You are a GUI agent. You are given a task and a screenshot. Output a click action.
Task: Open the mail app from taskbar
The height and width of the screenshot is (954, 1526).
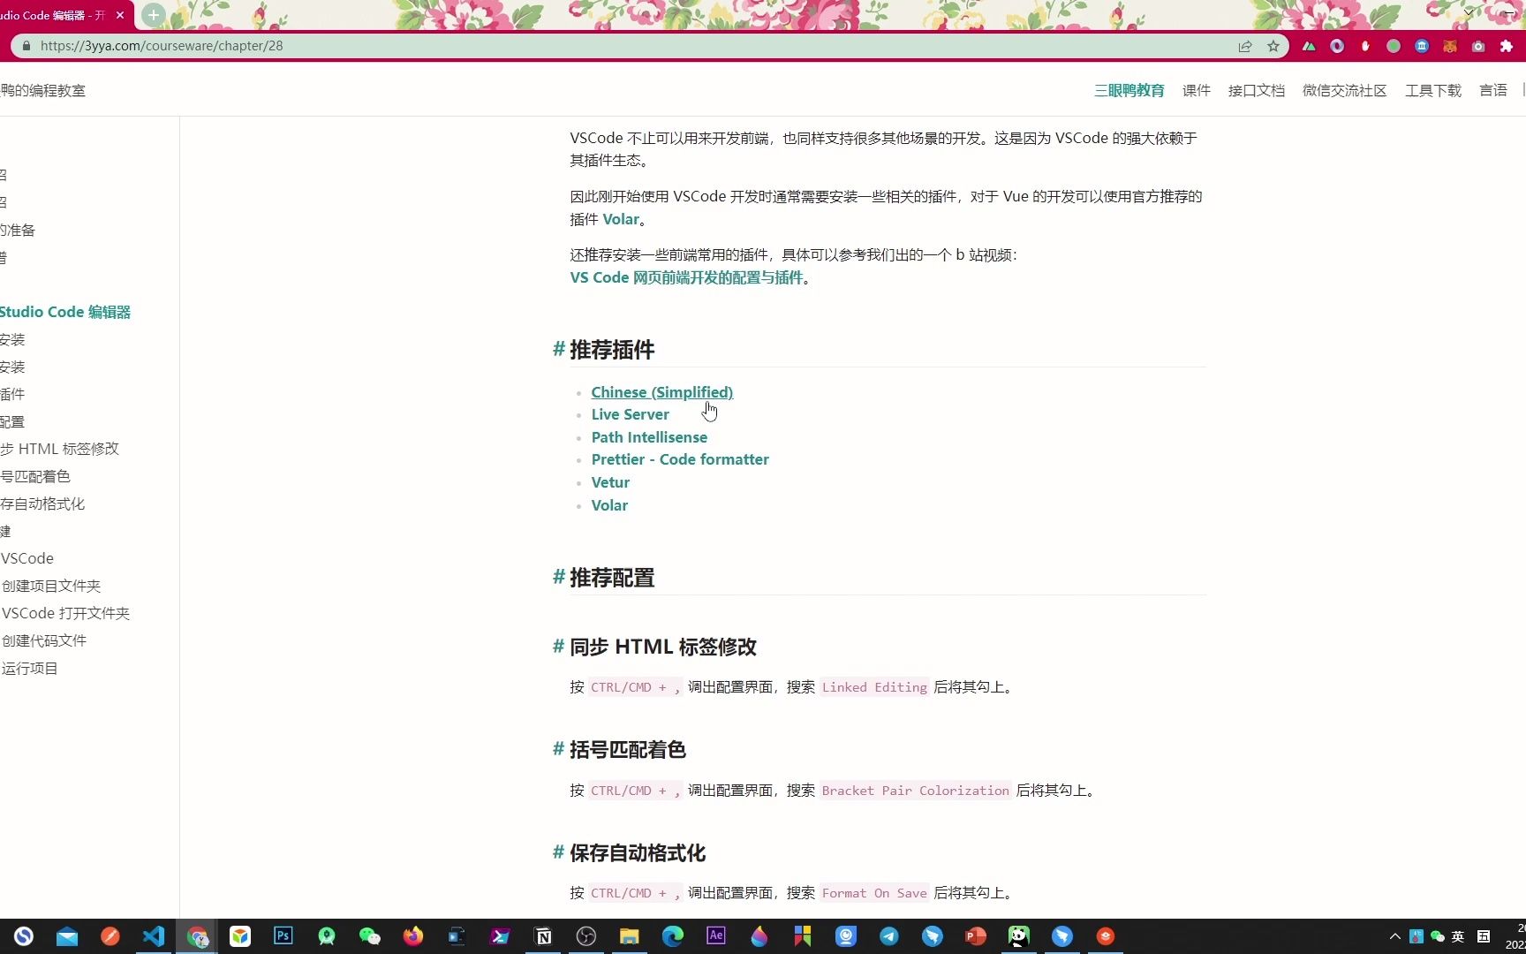pyautogui.click(x=67, y=936)
